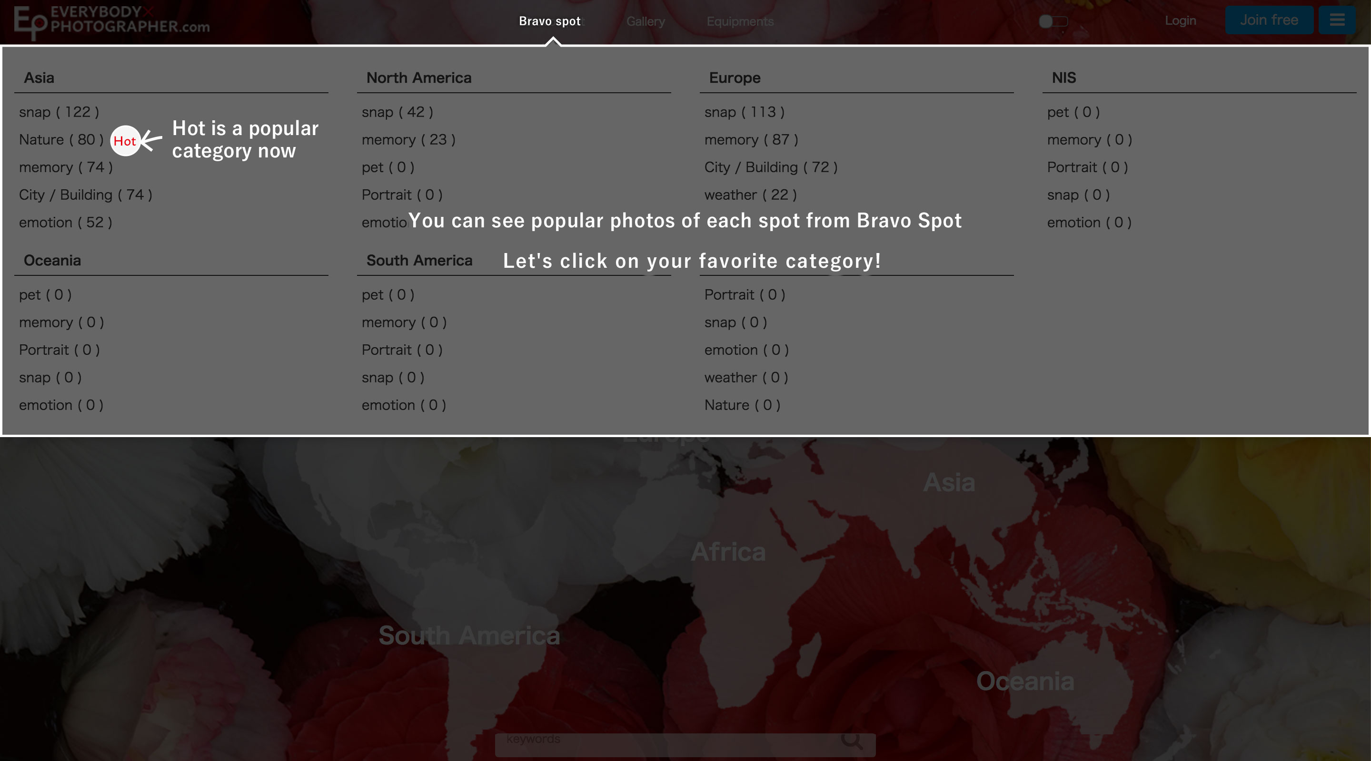Open Europe City / Building ( 72 )

pyautogui.click(x=771, y=167)
